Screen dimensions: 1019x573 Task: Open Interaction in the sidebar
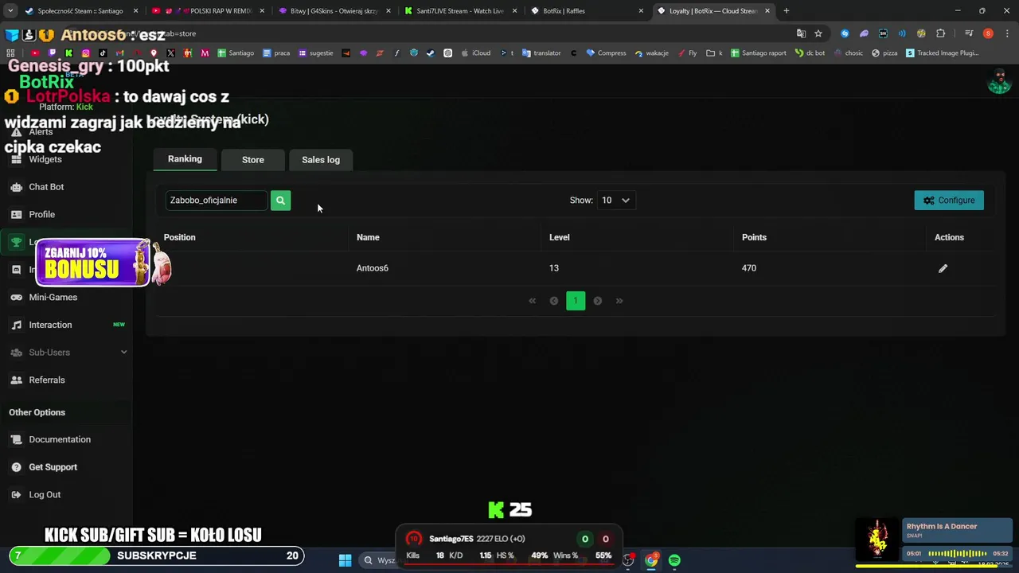pos(50,325)
